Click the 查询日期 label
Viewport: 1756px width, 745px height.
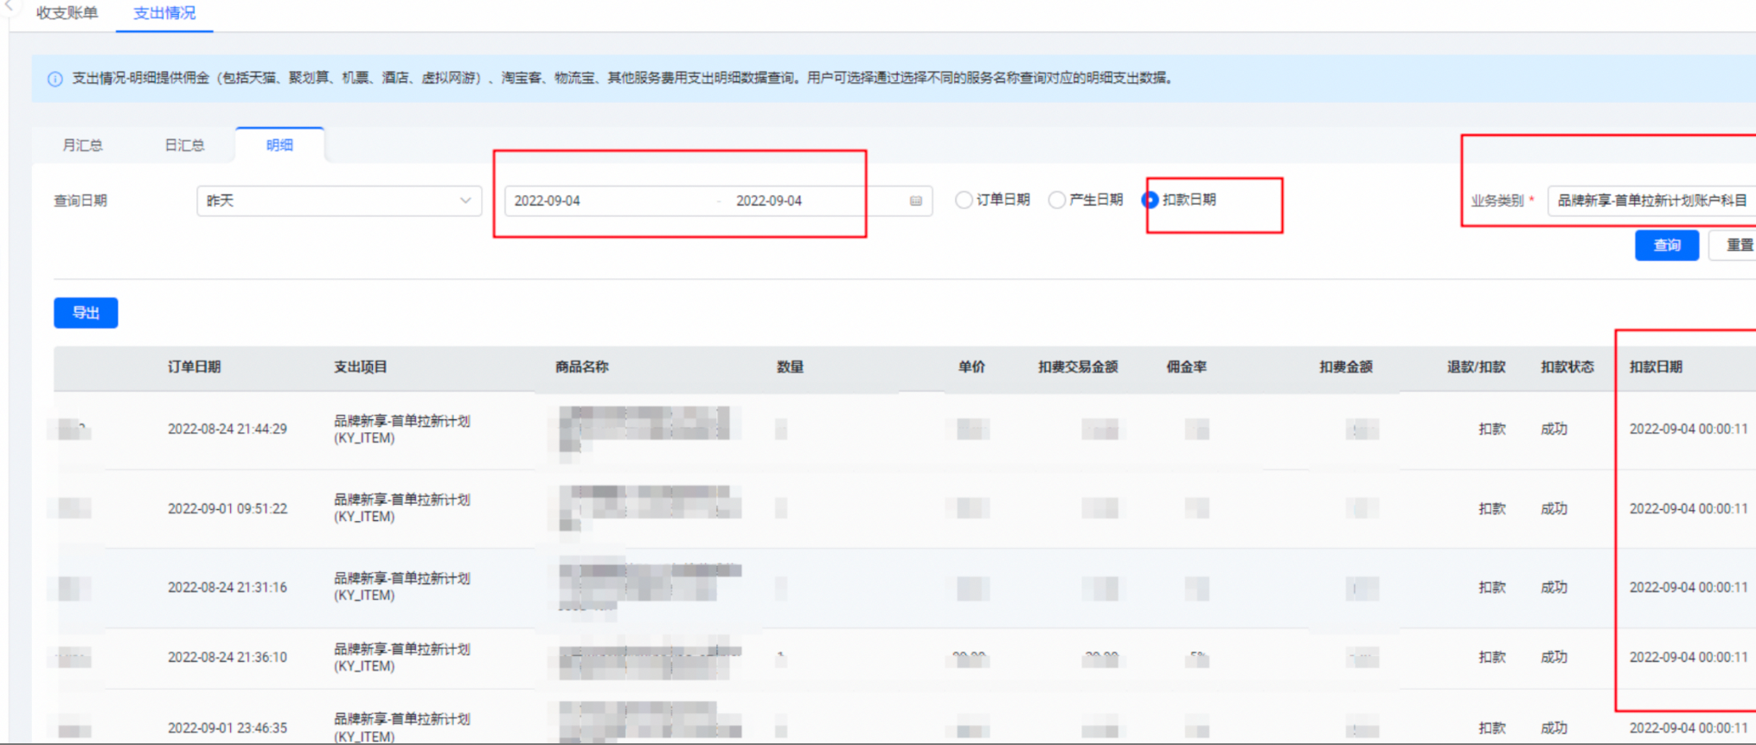(80, 201)
